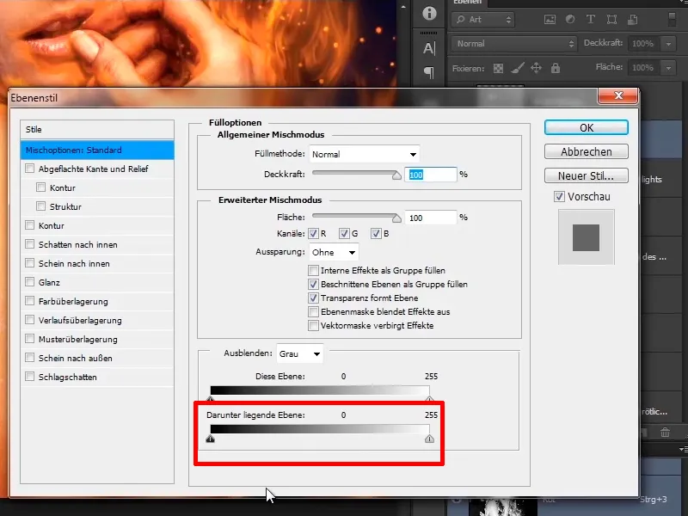
Task: Open the Ausblenden Grau dropdown
Action: (299, 353)
